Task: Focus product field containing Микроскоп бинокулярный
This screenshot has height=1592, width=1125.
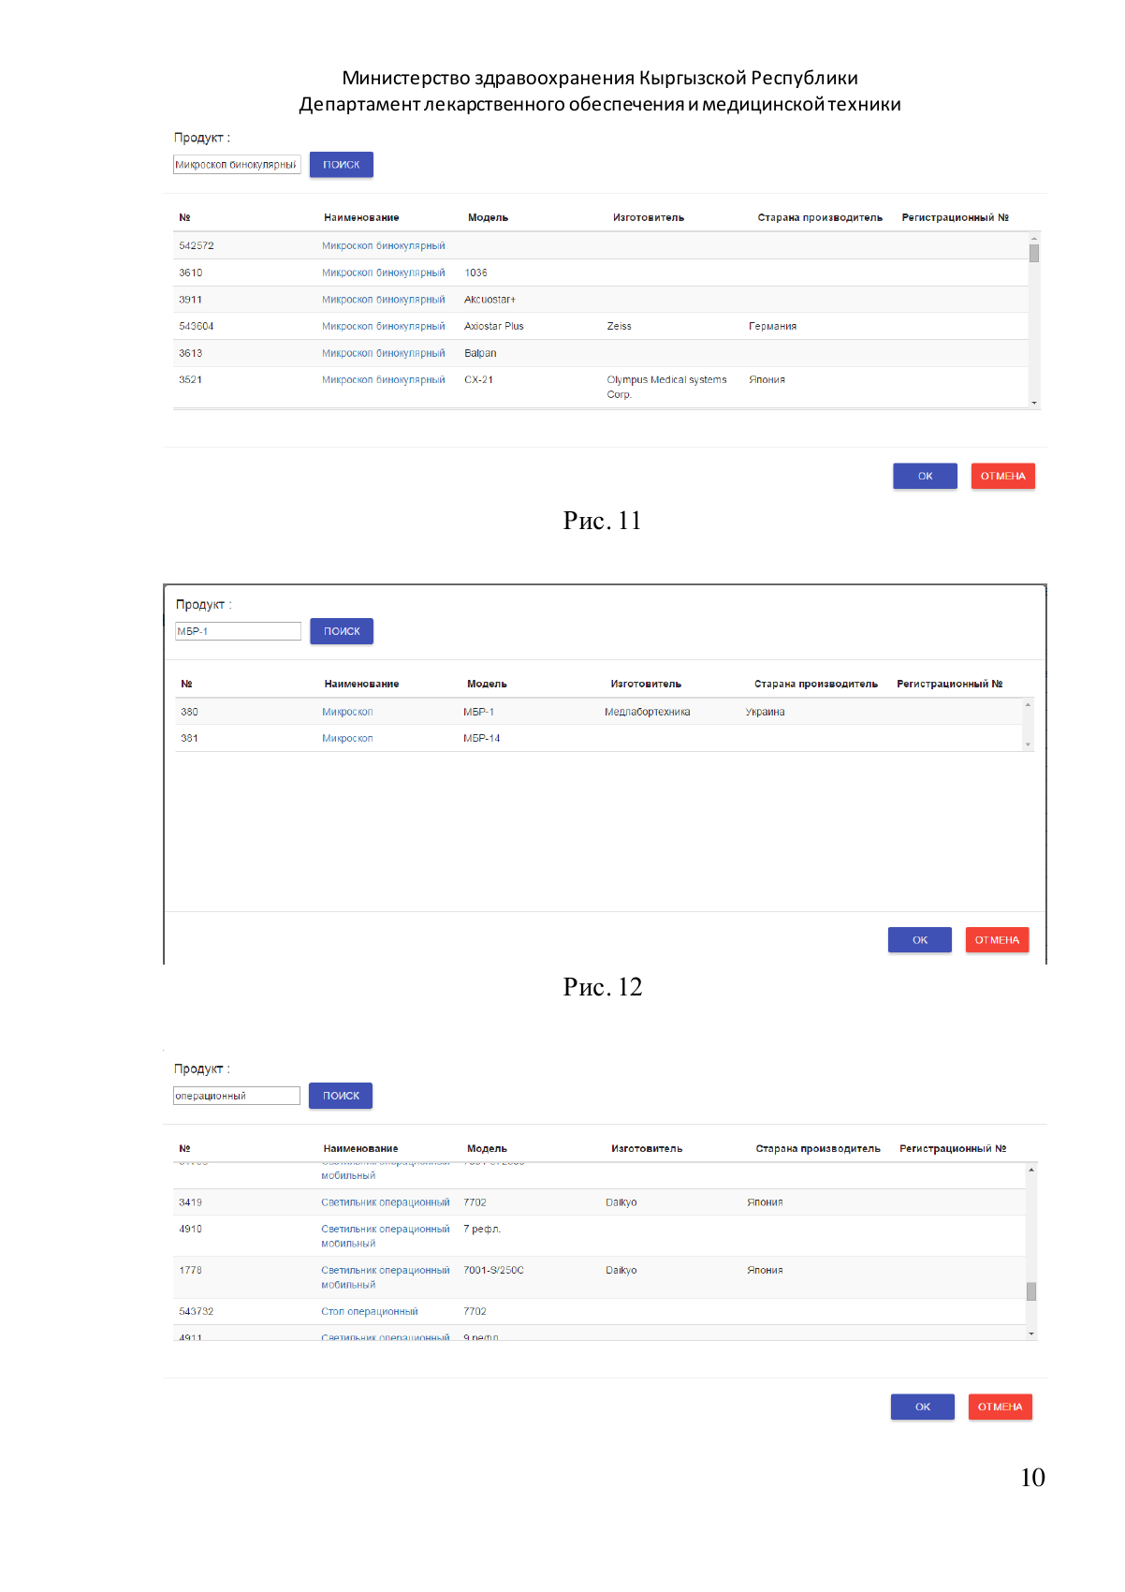Action: (x=237, y=165)
